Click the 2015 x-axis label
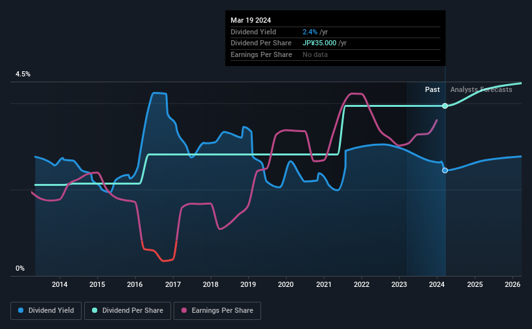The width and height of the screenshot is (532, 329). 97,284
